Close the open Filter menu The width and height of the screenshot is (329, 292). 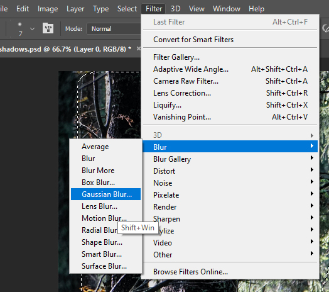(x=154, y=9)
